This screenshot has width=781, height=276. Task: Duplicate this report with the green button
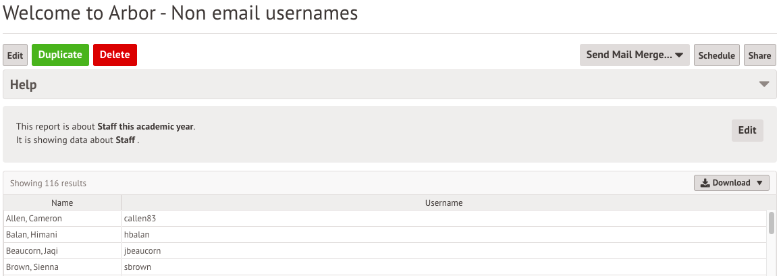click(x=60, y=55)
